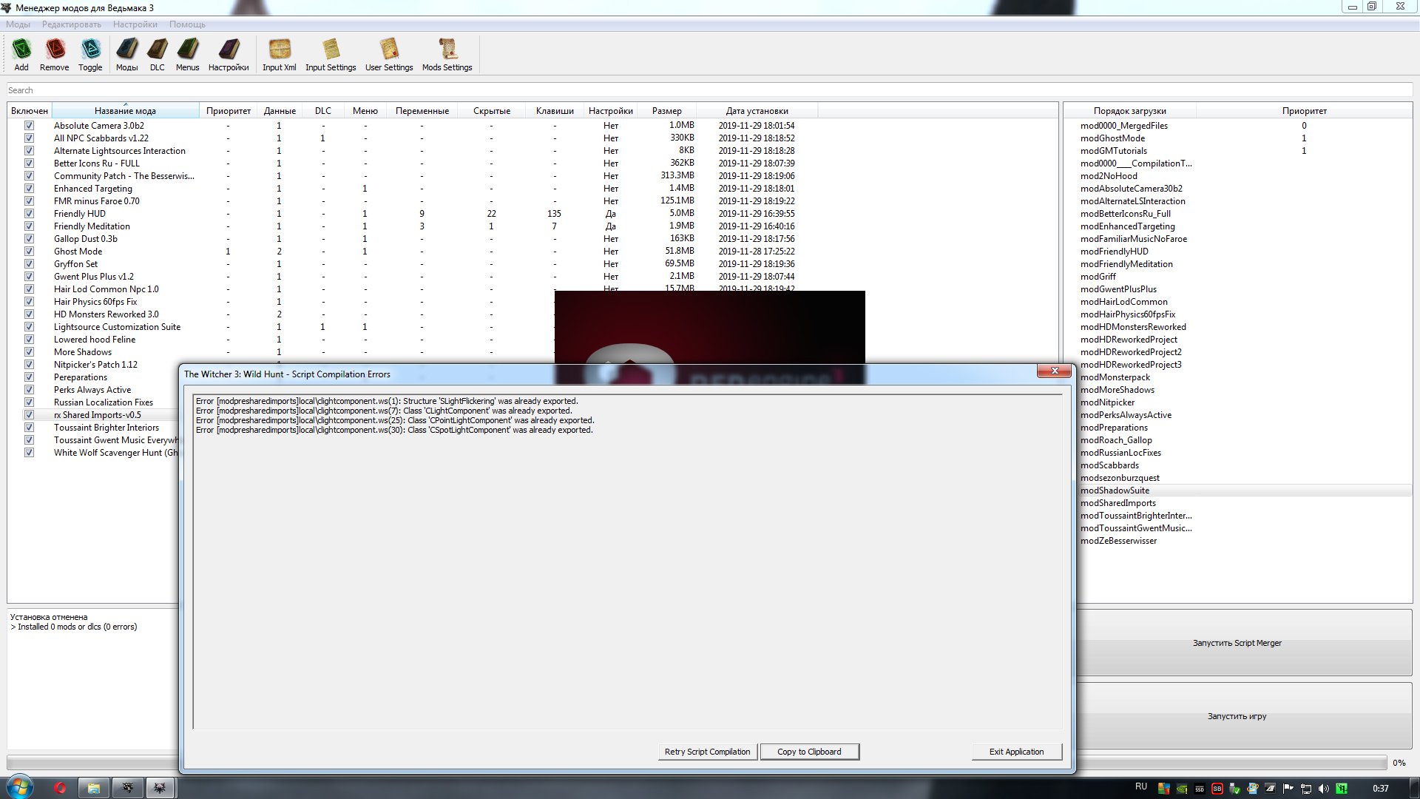Uncheck HD Monsters Reworked 3.0 mod
This screenshot has height=799, width=1420.
click(x=29, y=314)
